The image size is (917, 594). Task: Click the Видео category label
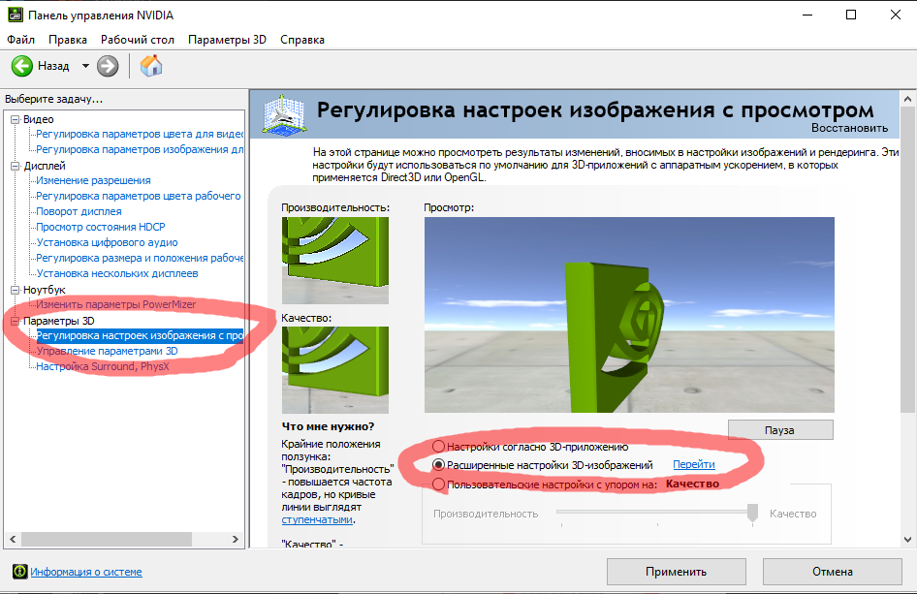tap(39, 119)
